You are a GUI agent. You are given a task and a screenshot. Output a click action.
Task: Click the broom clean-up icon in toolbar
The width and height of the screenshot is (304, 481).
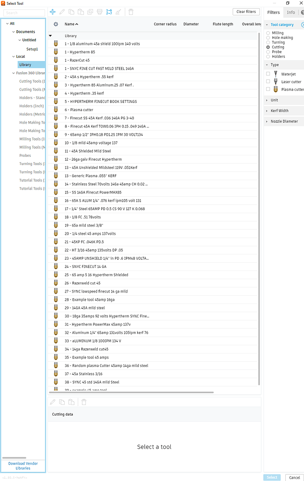pyautogui.click(x=118, y=12)
